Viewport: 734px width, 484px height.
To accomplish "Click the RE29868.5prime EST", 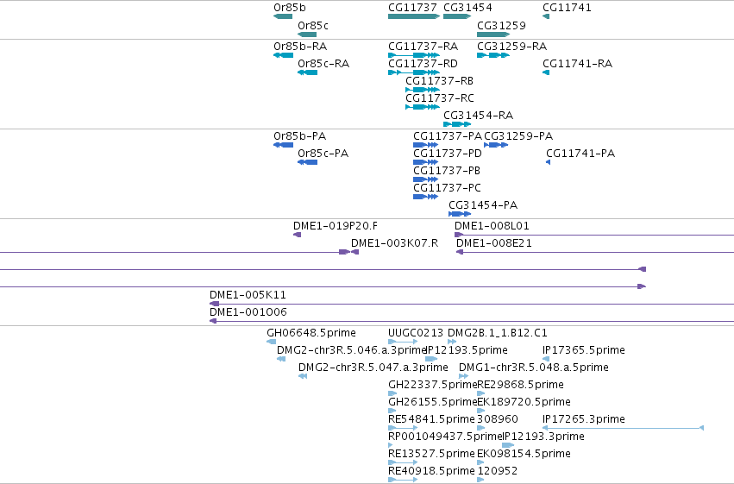I will coord(480,393).
